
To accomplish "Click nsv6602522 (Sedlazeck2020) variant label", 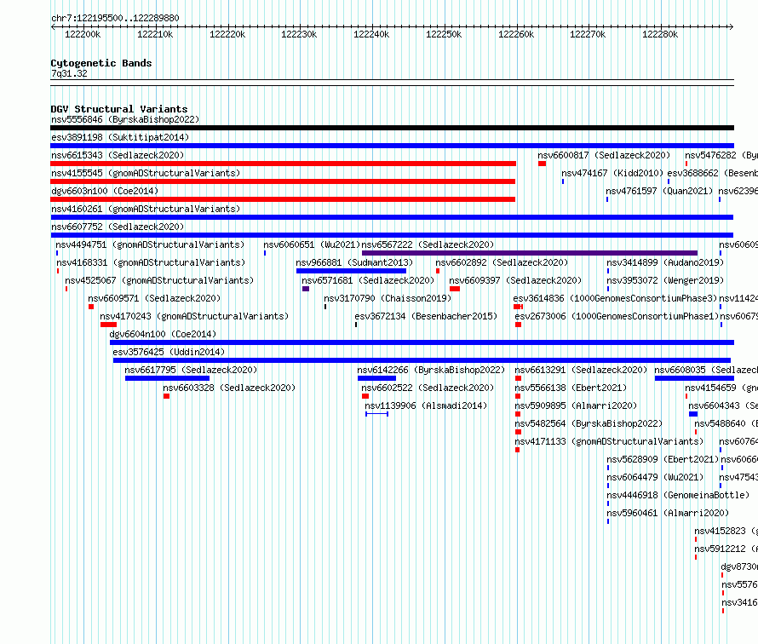I will point(428,388).
